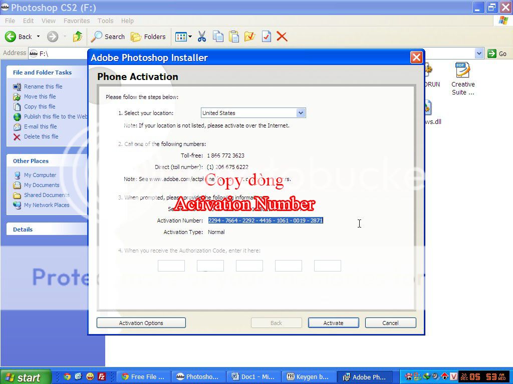Open the File menu
Image resolution: width=513 pixels, height=384 pixels.
(x=10, y=20)
